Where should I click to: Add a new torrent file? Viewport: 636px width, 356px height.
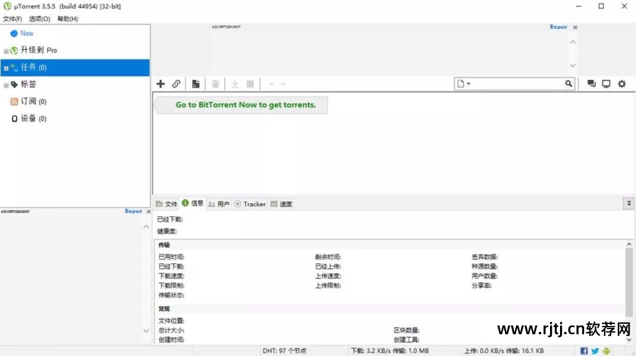pos(160,83)
